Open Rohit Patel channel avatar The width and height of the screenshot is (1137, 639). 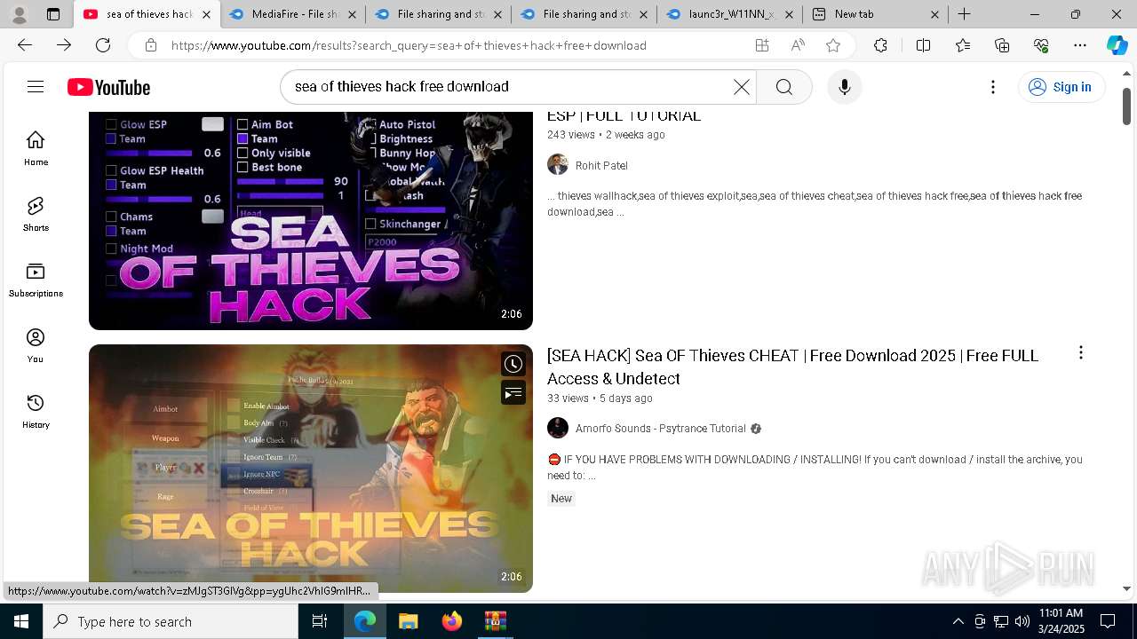tap(558, 165)
